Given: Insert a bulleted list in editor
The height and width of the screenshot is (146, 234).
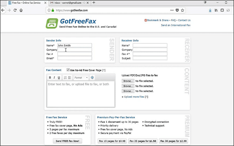Looking at the screenshot, I should click(70, 77).
